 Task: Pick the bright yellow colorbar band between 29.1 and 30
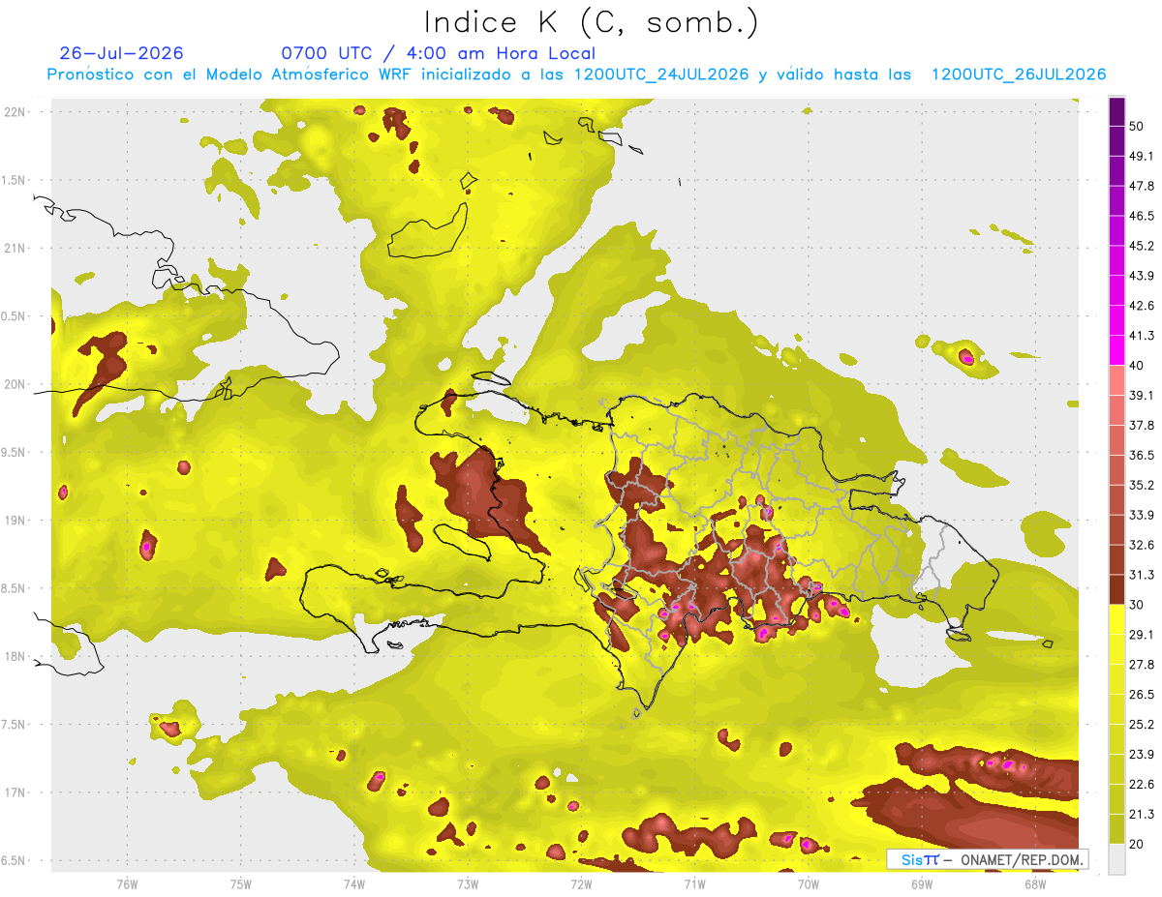(x=1116, y=619)
